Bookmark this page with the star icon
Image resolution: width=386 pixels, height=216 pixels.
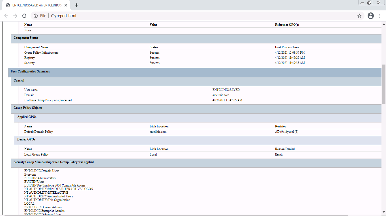click(x=359, y=16)
